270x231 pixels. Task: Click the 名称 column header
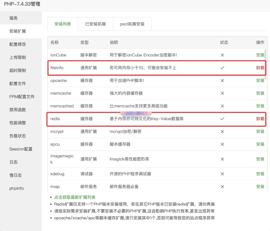[54, 43]
